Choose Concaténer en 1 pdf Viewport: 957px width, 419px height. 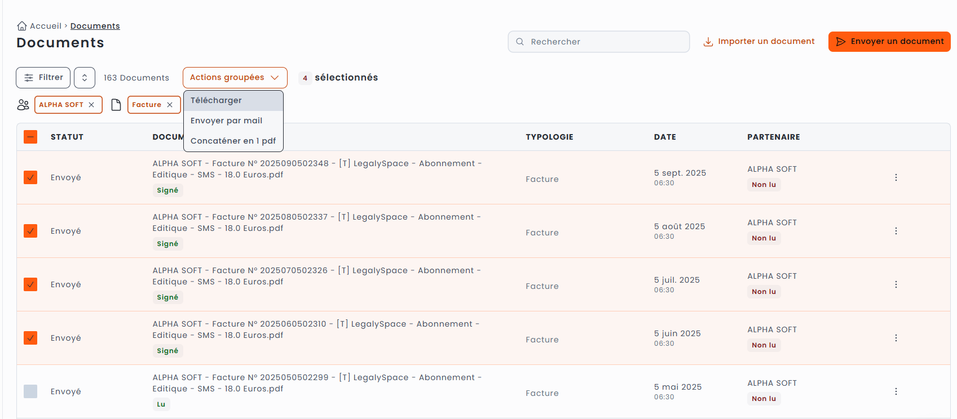click(x=233, y=141)
